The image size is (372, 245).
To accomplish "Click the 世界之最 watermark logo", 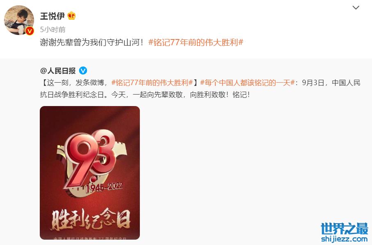I will click(x=345, y=229).
